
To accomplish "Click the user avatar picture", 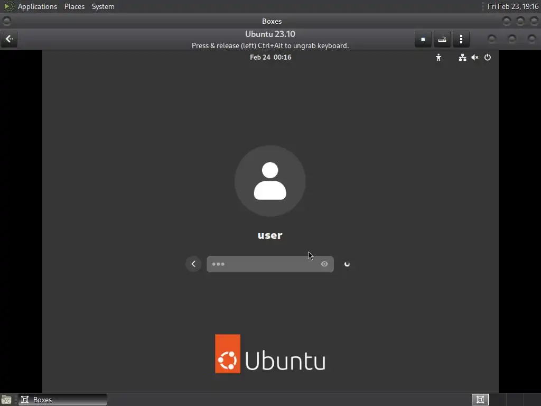I will (270, 181).
